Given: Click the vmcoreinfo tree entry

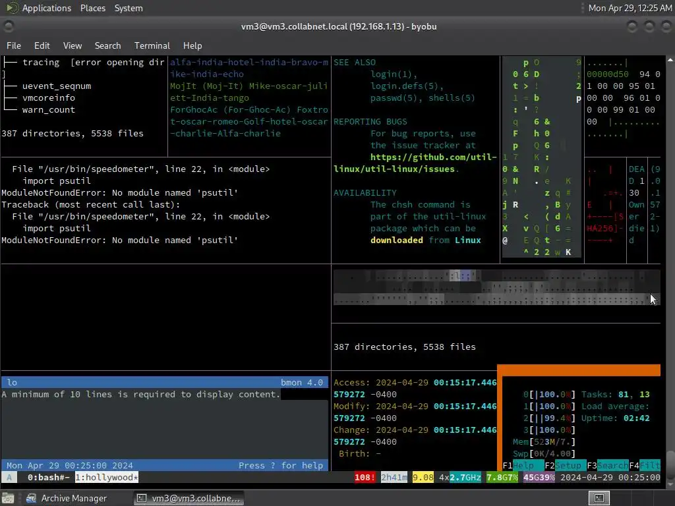Looking at the screenshot, I should [x=49, y=98].
